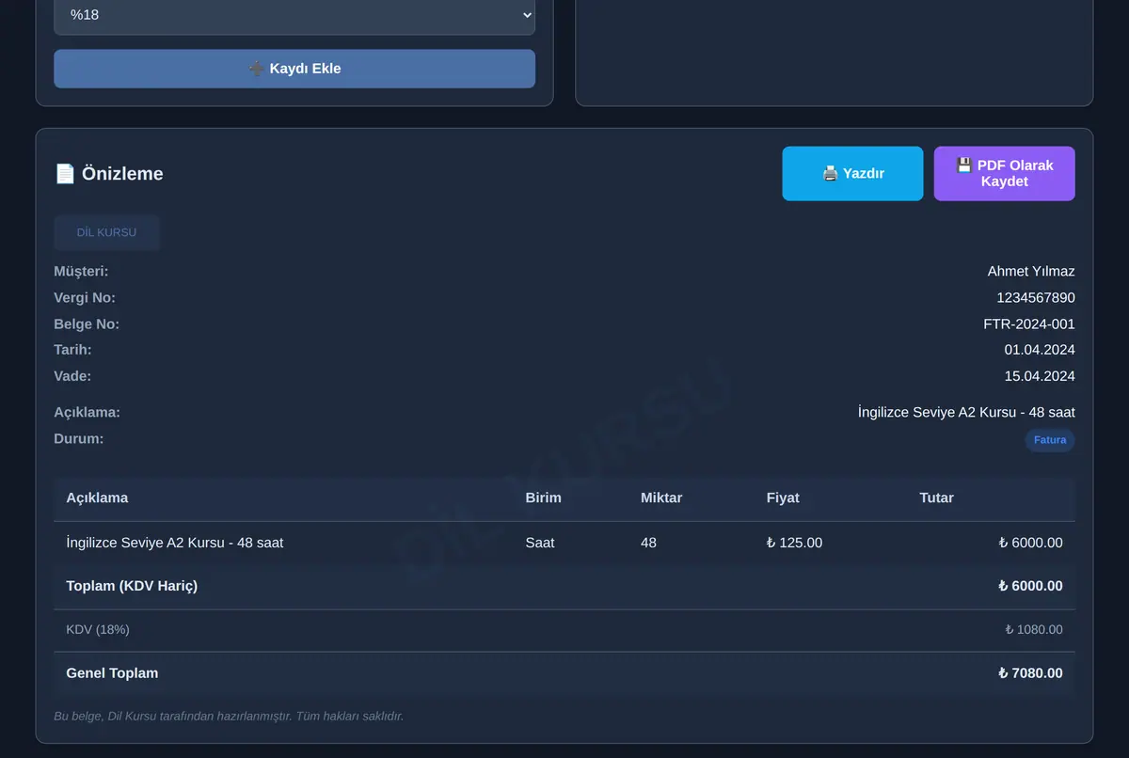
Task: Select the Saat unit cell
Action: pyautogui.click(x=540, y=543)
